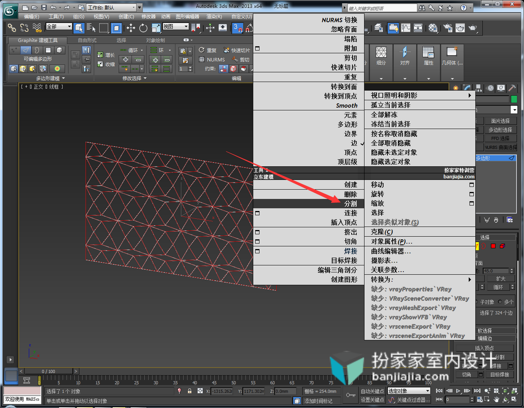This screenshot has width=524, height=408.
Task: Open the Select by Name list tool
Action: coord(91,28)
